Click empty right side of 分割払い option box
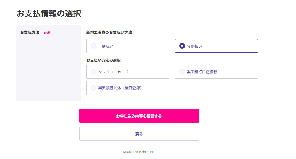This screenshot has width=296, height=159. pyautogui.click(x=236, y=46)
